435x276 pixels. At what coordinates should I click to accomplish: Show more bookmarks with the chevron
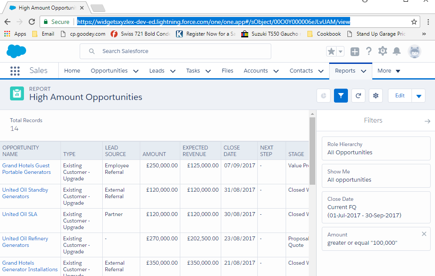[x=424, y=34]
